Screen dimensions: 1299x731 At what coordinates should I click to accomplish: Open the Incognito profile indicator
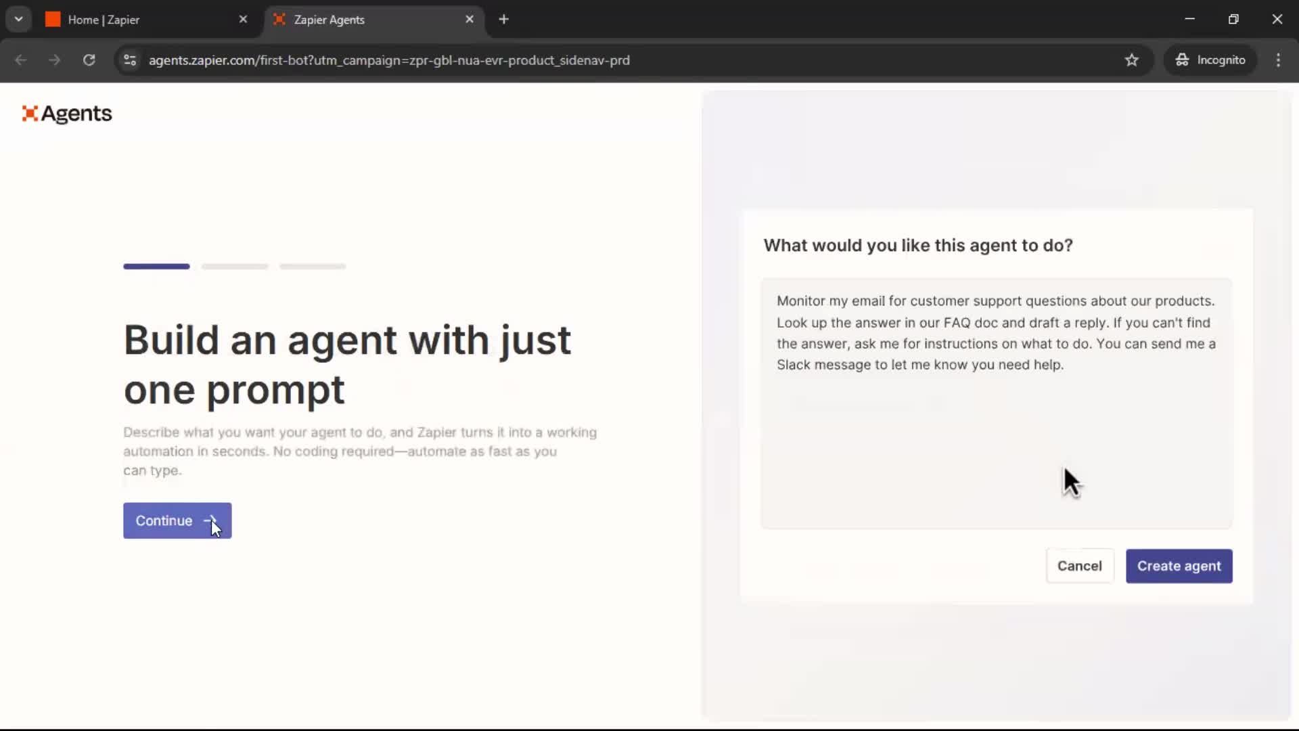coord(1210,60)
